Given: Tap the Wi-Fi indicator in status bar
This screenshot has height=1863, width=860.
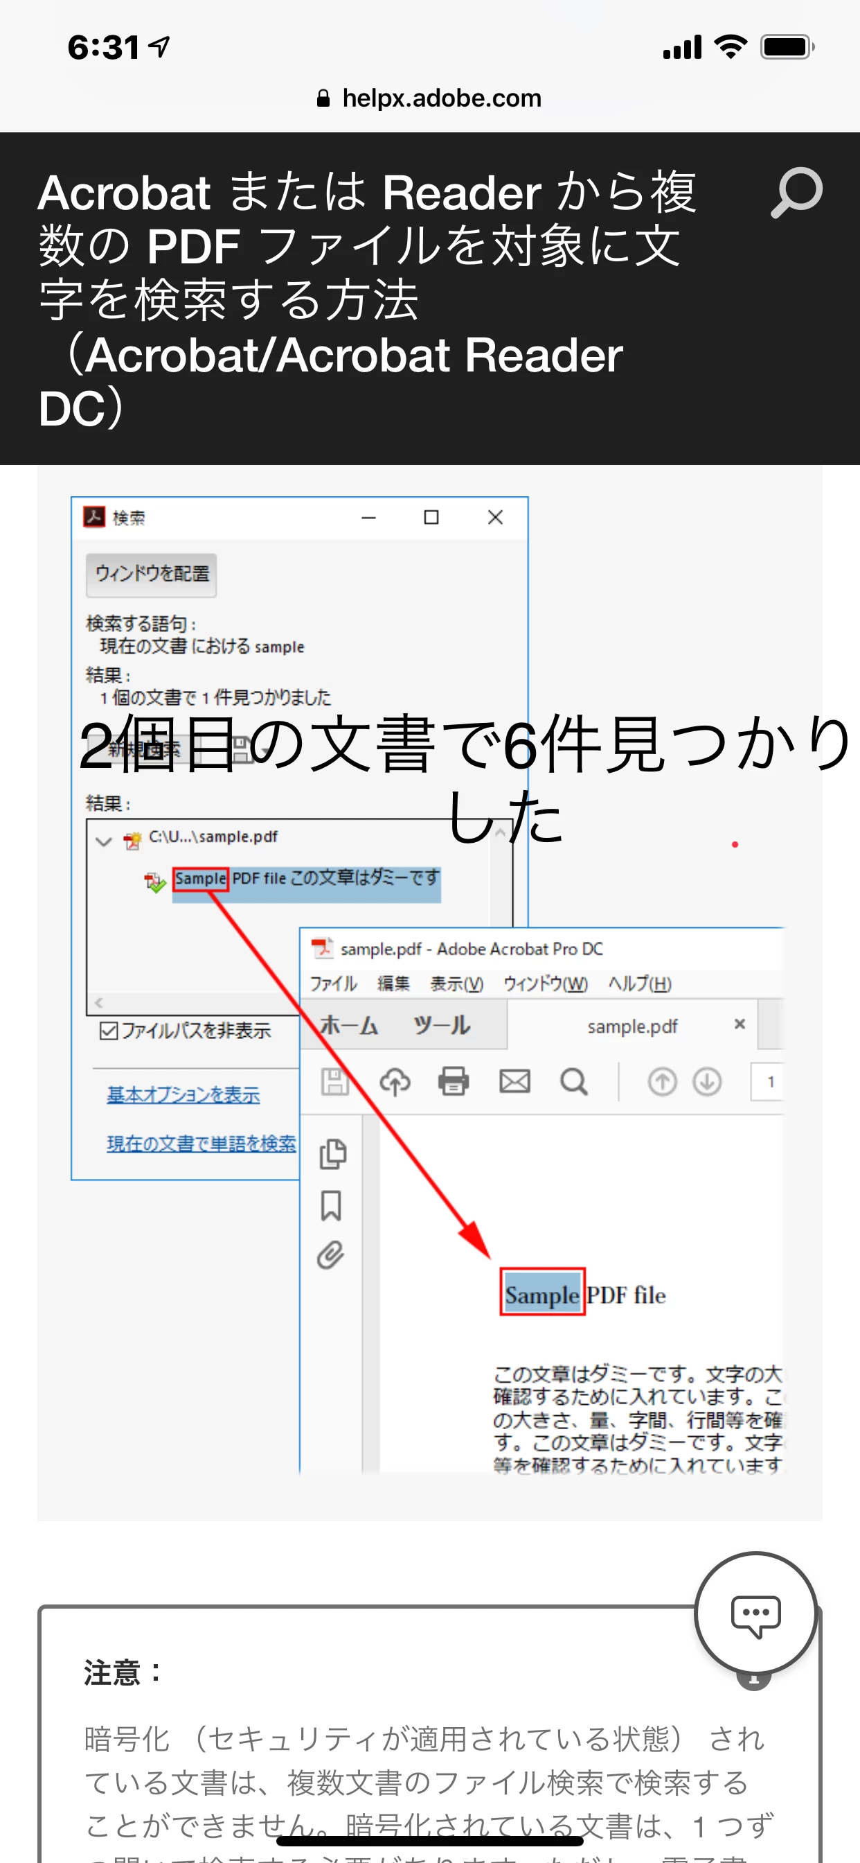Looking at the screenshot, I should tap(731, 47).
